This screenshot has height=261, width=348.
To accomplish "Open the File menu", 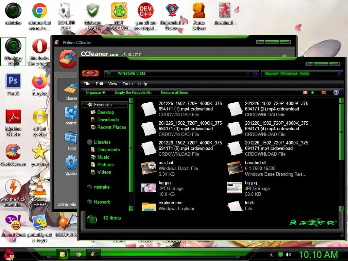I will point(87,84).
